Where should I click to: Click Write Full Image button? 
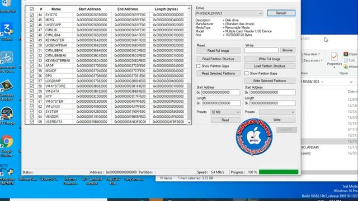pos(270,59)
